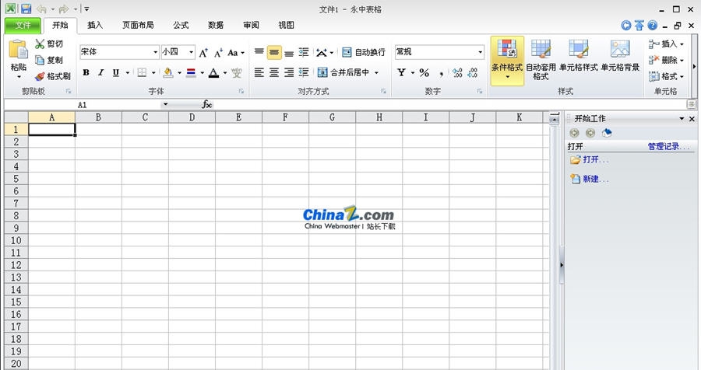Apply font color with letter A
701x370 pixels.
[213, 72]
